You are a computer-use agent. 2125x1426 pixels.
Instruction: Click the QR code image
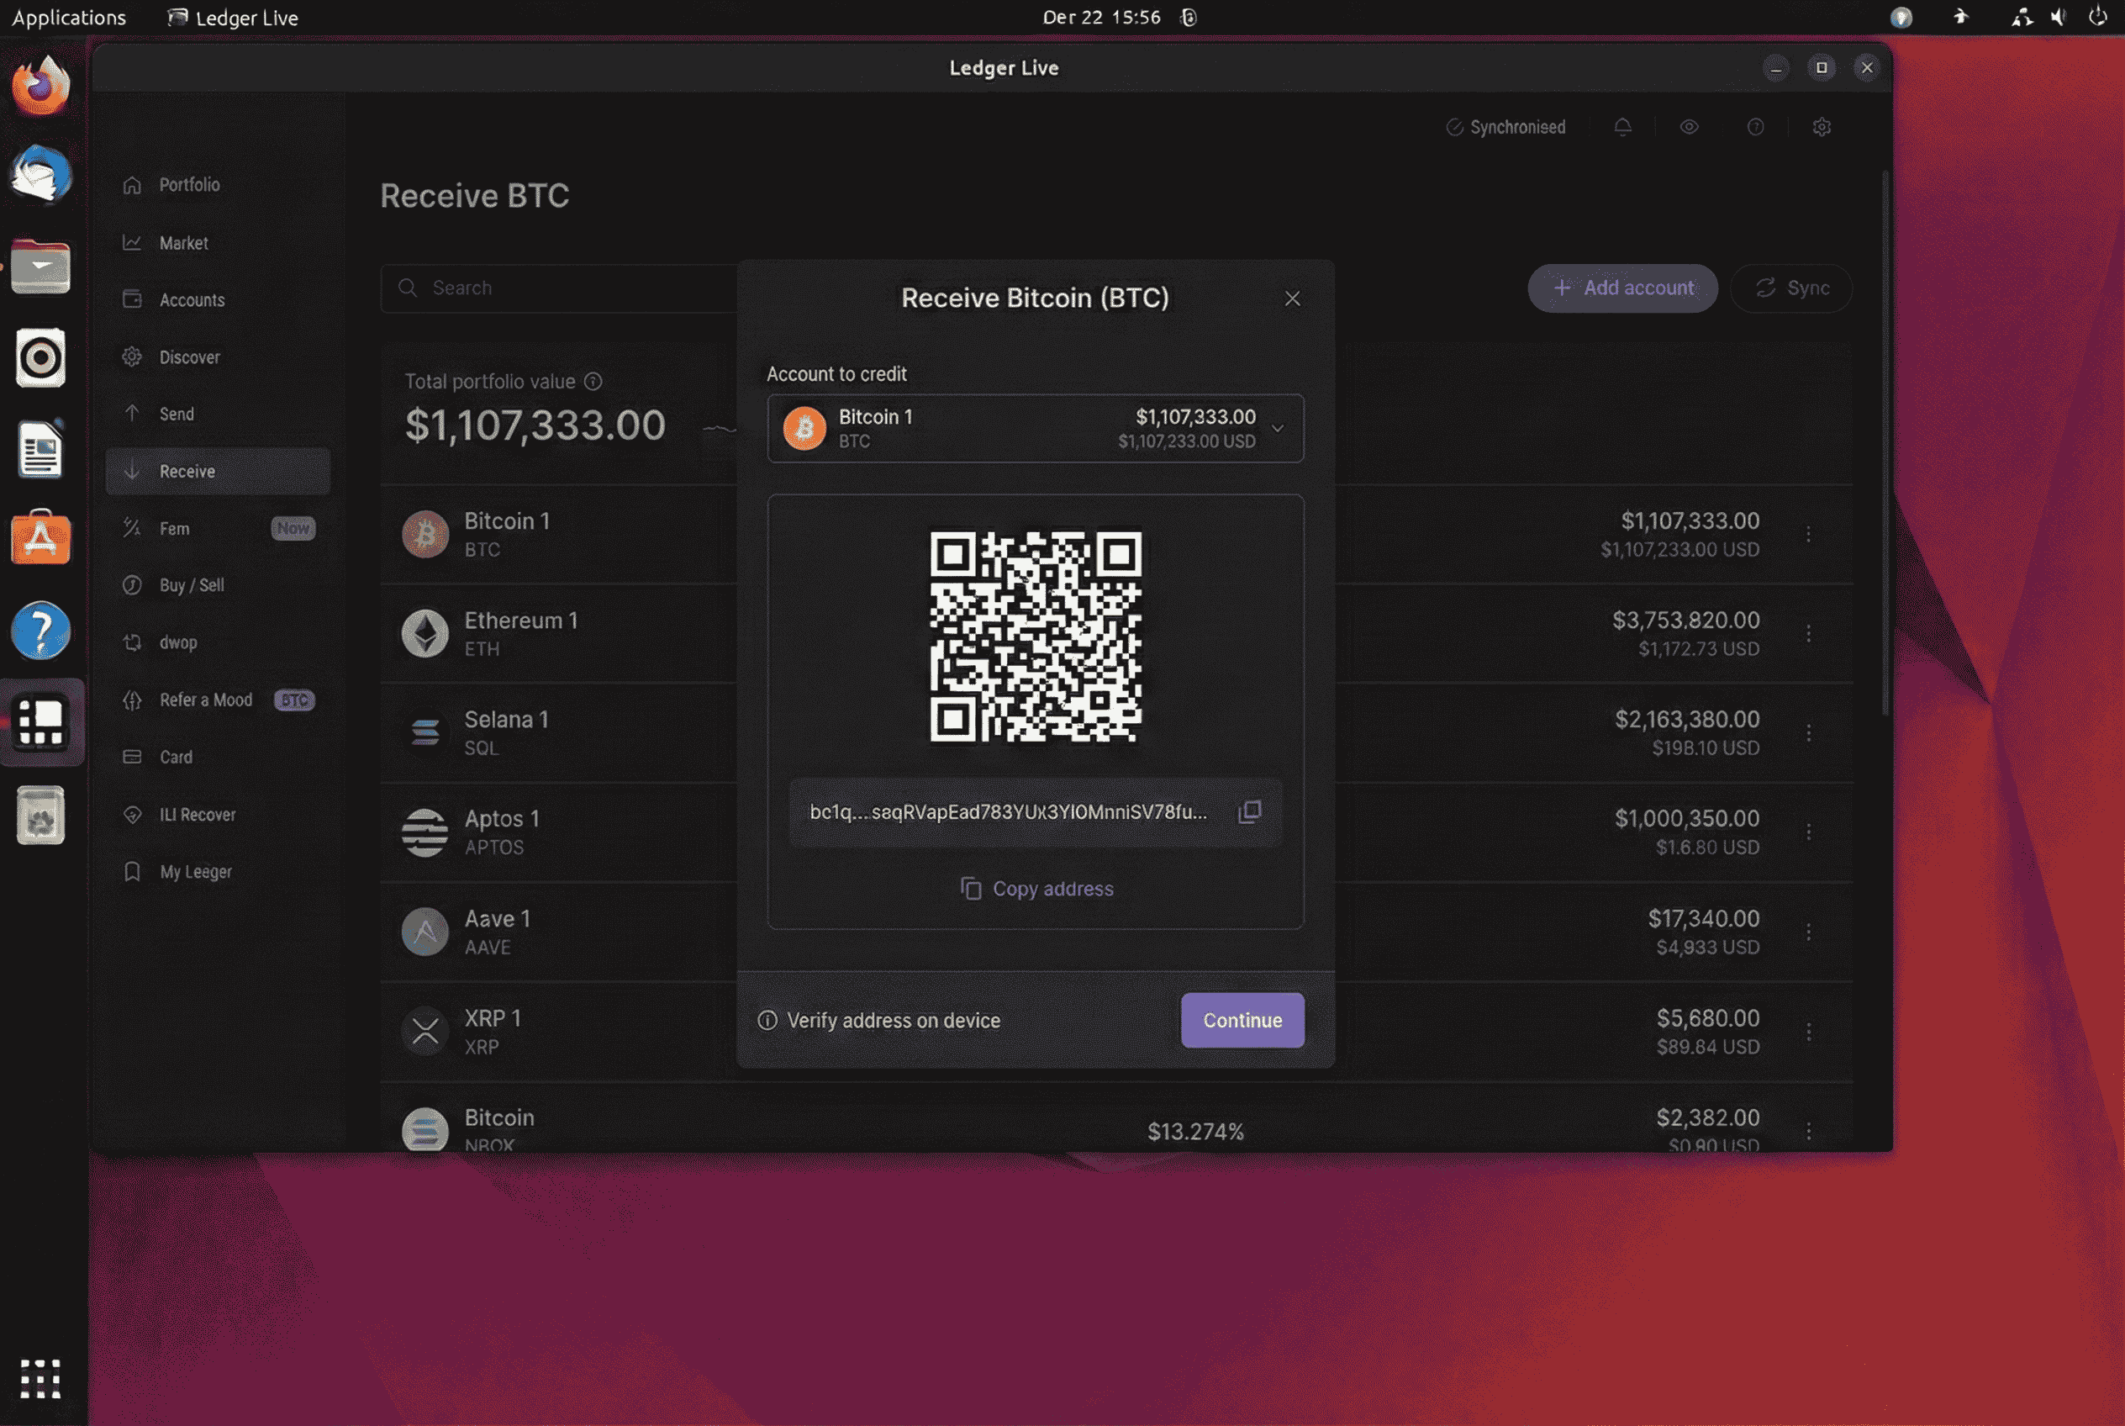1035,636
